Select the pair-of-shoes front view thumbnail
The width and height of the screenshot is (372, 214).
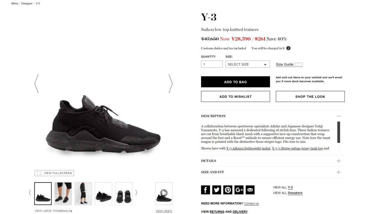tap(124, 193)
